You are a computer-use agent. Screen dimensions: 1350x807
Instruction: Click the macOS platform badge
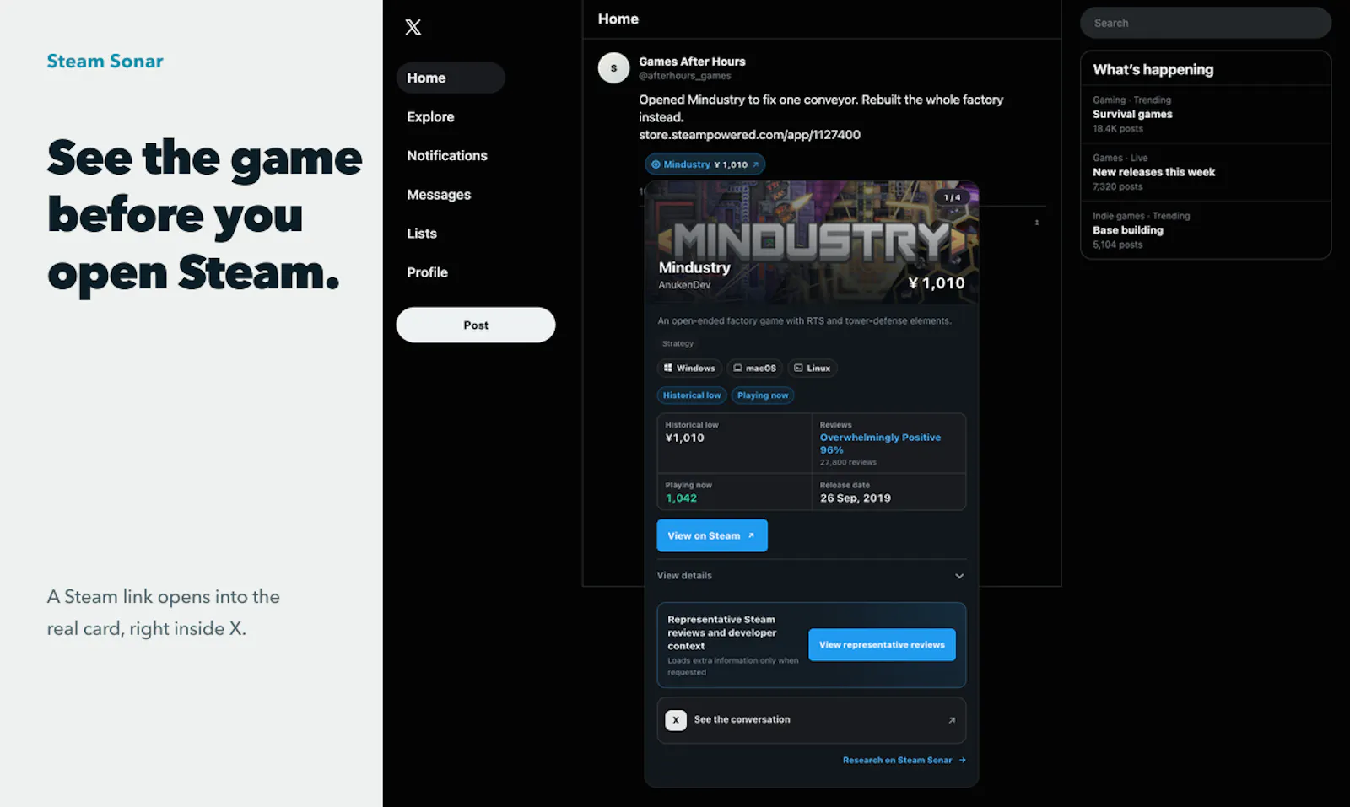[x=754, y=369]
